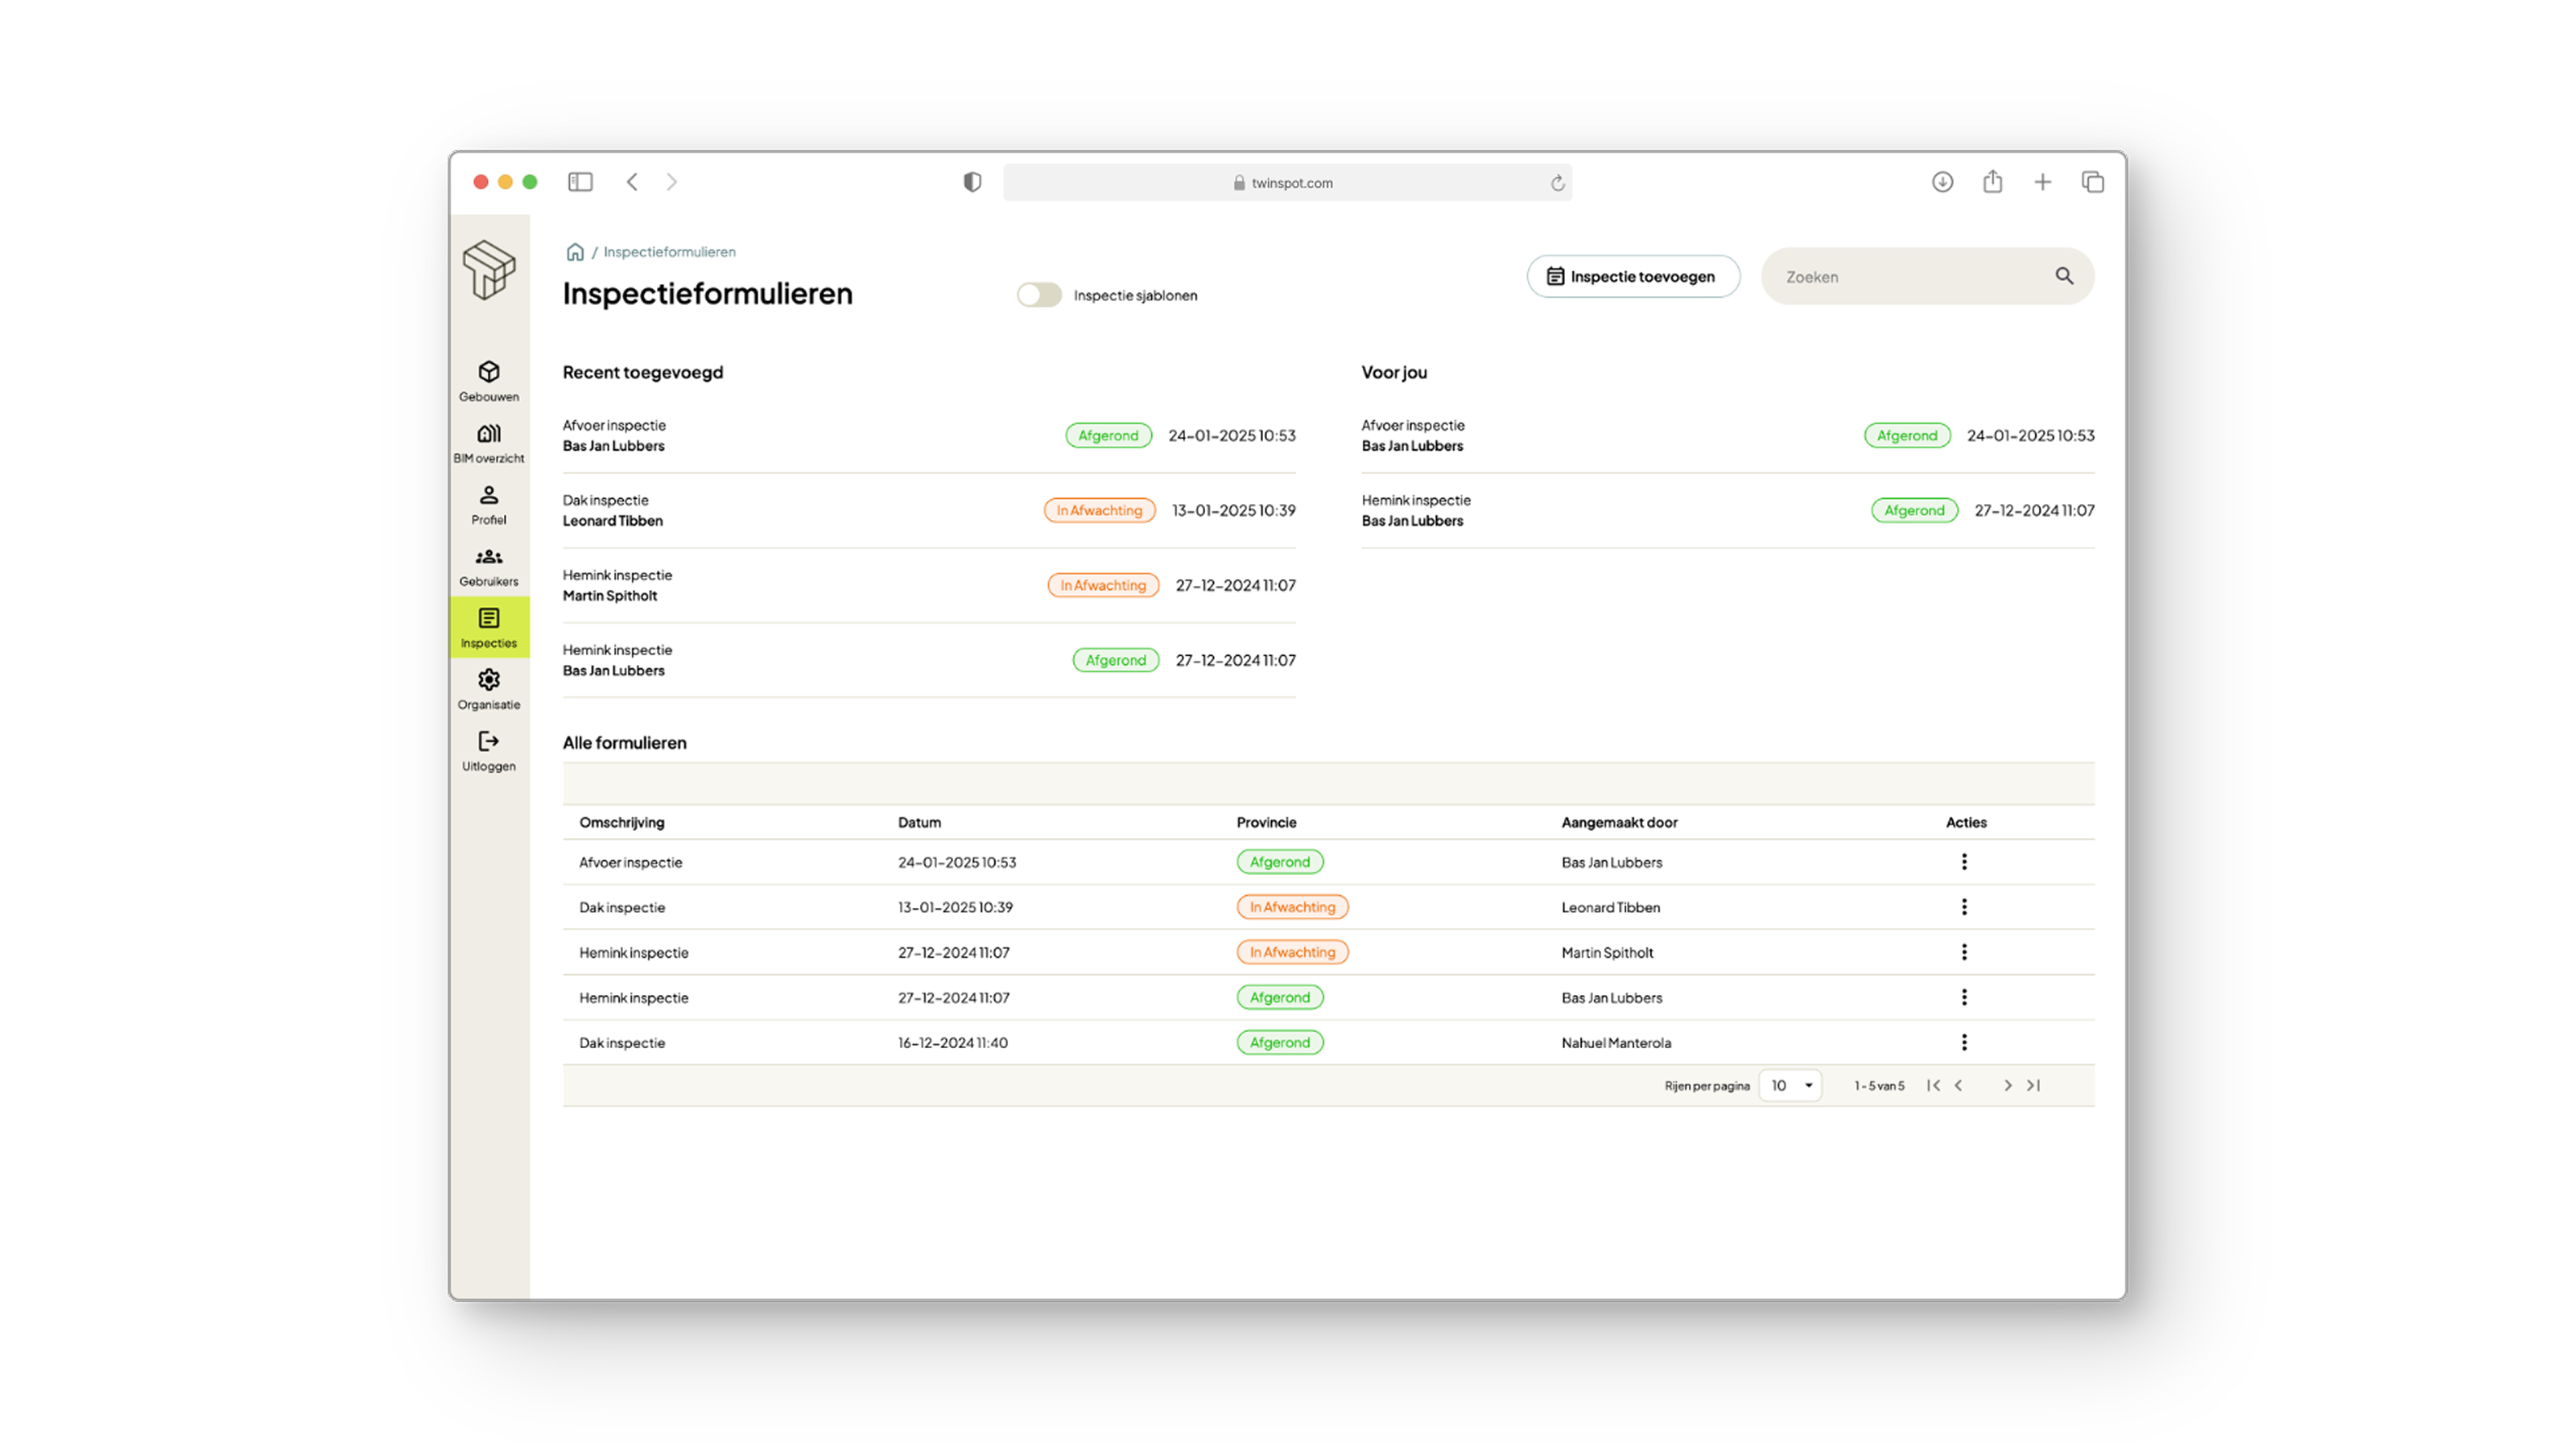Sort by Datum column header
This screenshot has height=1449, width=2576.
coord(919,822)
